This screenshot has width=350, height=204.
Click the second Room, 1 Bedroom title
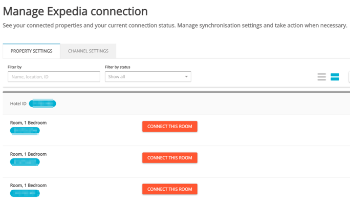(x=28, y=154)
